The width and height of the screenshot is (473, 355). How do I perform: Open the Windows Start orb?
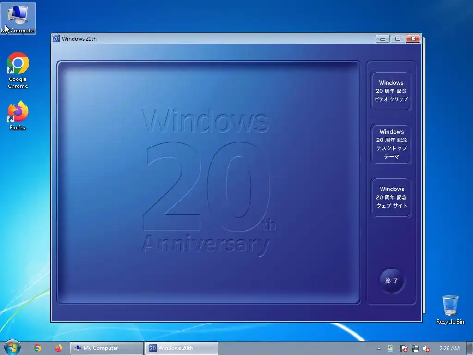coord(12,348)
